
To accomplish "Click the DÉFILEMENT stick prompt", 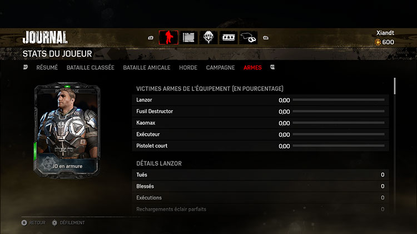I will pyautogui.click(x=68, y=222).
